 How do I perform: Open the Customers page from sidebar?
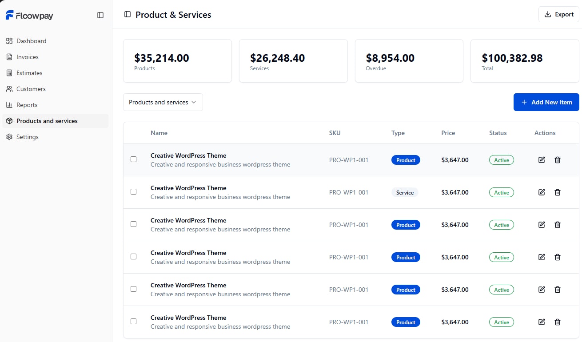tap(55, 89)
